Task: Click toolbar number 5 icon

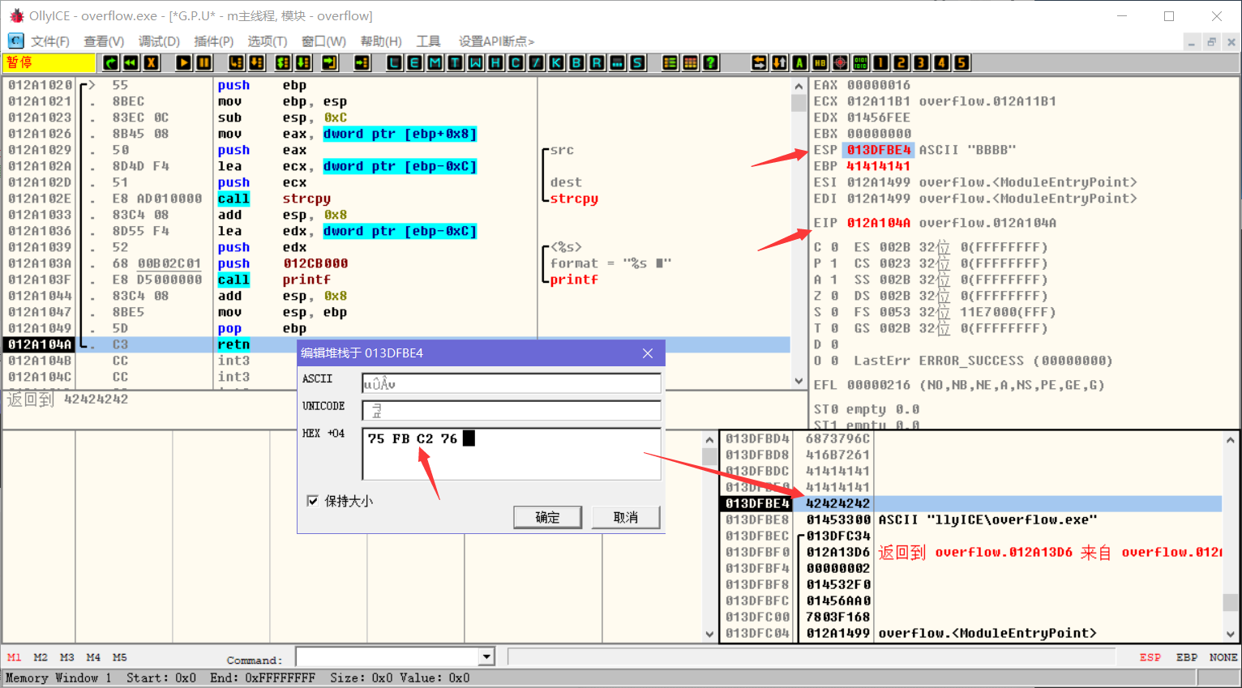Action: point(962,62)
